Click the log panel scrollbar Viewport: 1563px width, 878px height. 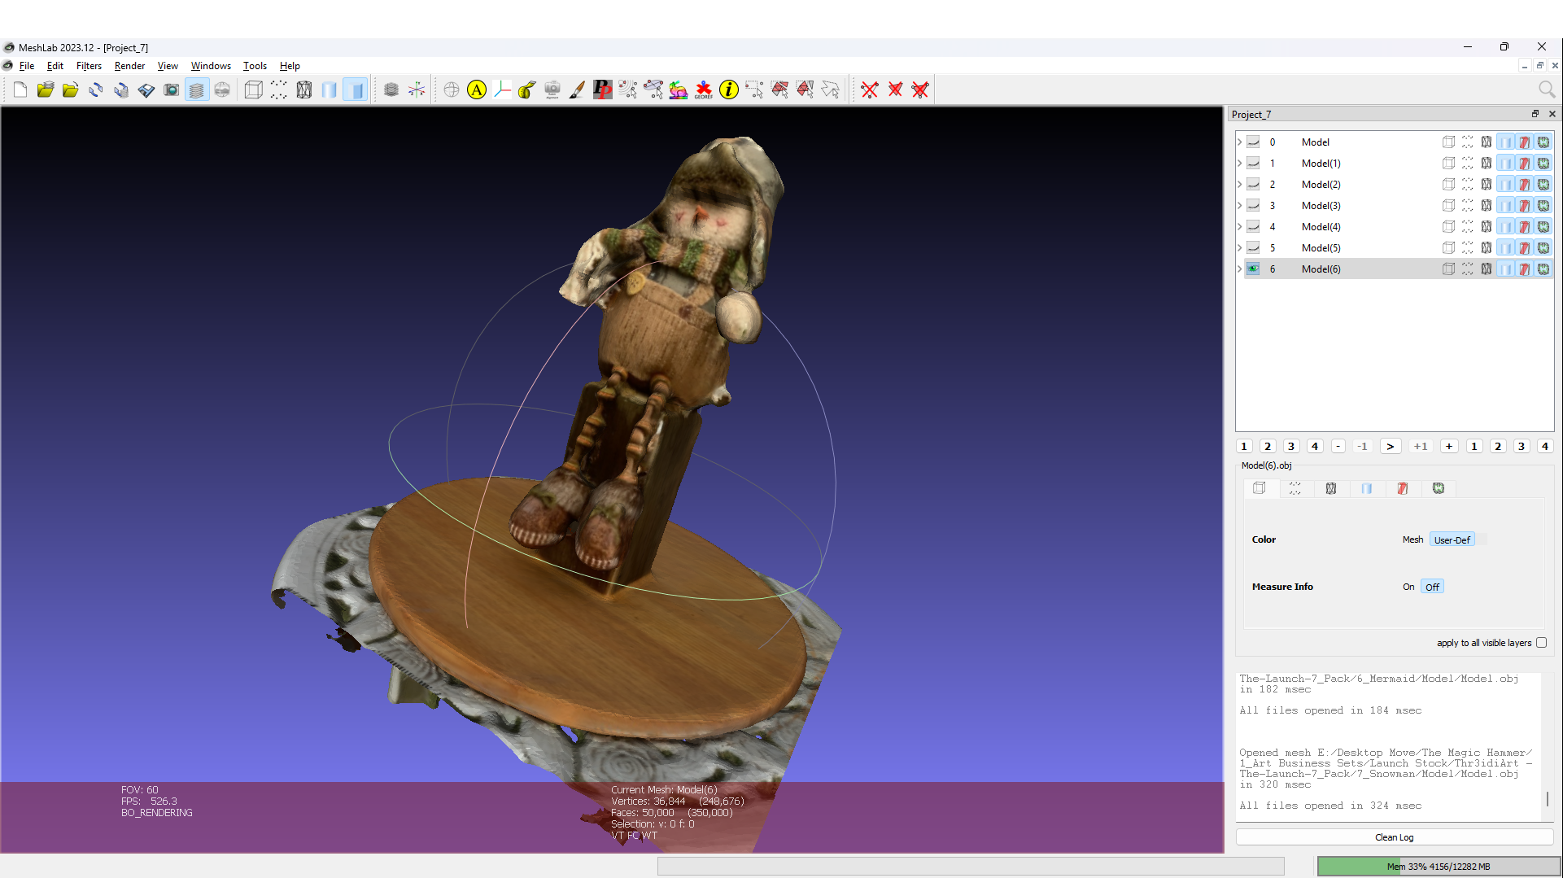[x=1548, y=798]
